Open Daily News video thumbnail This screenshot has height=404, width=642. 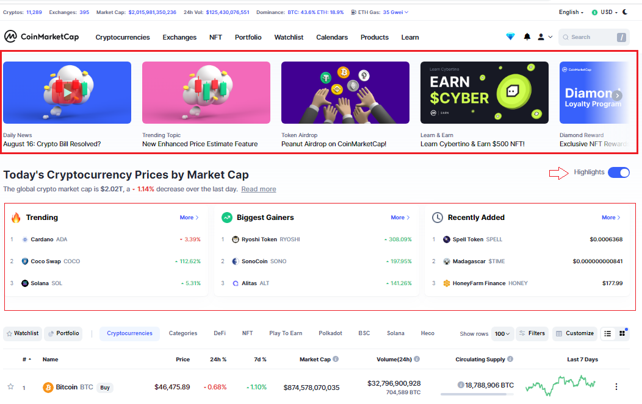click(x=67, y=93)
